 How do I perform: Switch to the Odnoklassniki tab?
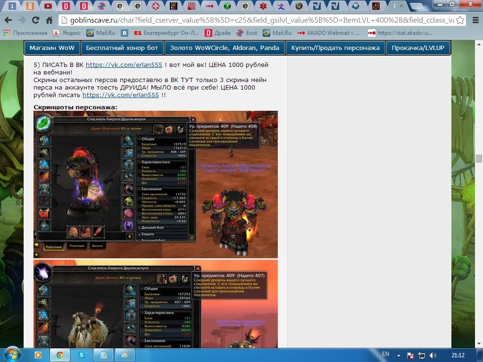click(x=30, y=6)
